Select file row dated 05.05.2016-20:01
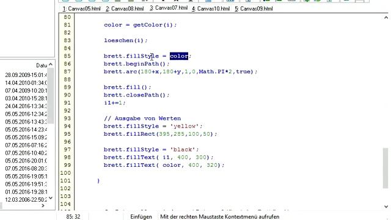Image resolution: width=391 pixels, height=220 pixels. tap(26, 161)
